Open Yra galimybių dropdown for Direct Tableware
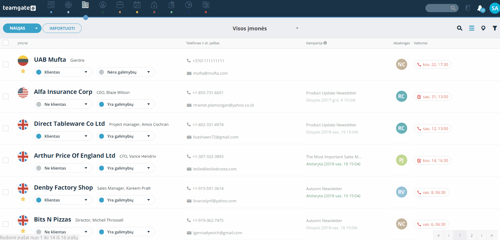Image resolution: width=500 pixels, height=240 pixels. tap(126, 136)
